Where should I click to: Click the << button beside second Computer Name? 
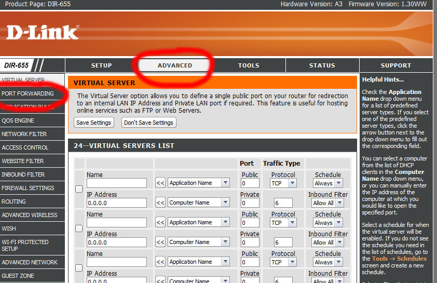pyautogui.click(x=160, y=242)
